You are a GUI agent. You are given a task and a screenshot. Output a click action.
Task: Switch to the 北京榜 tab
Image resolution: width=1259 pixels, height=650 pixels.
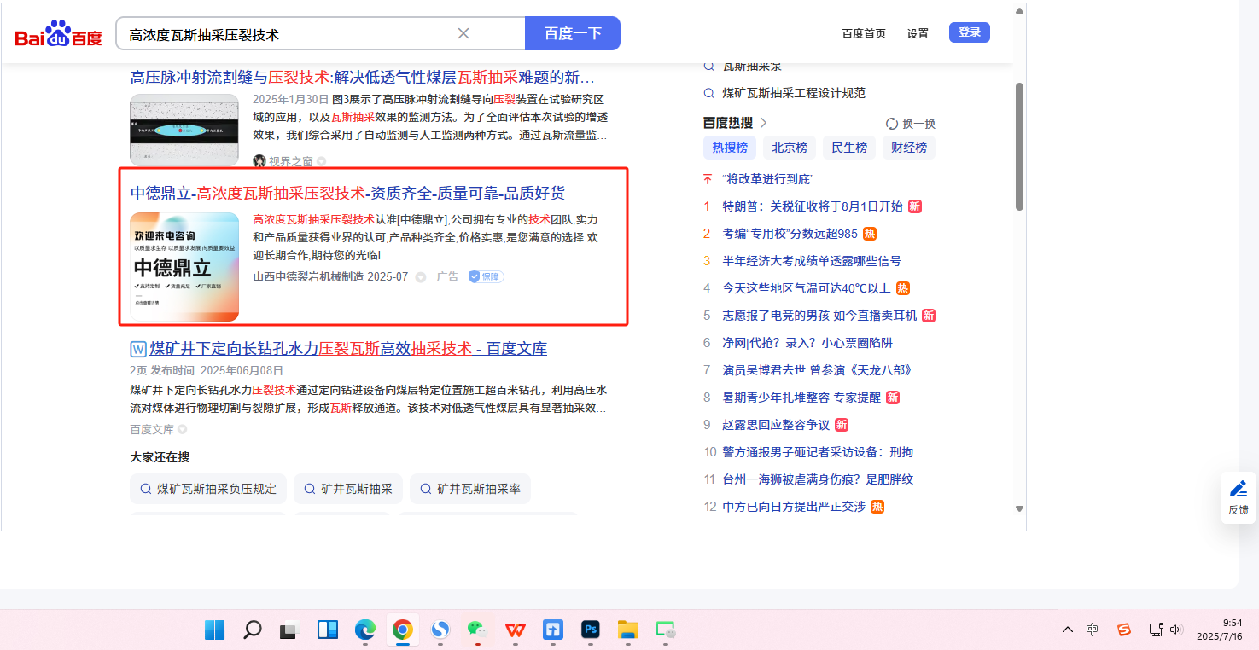pyautogui.click(x=790, y=148)
